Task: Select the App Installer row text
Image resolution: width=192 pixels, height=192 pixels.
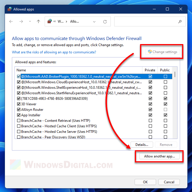Action: click(31, 115)
